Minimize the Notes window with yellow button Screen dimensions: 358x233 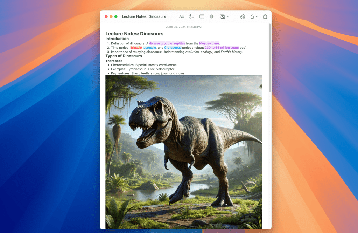111,16
